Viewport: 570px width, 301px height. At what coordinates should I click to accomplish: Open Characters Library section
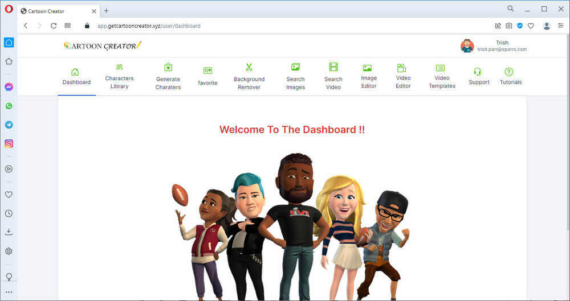(x=119, y=77)
